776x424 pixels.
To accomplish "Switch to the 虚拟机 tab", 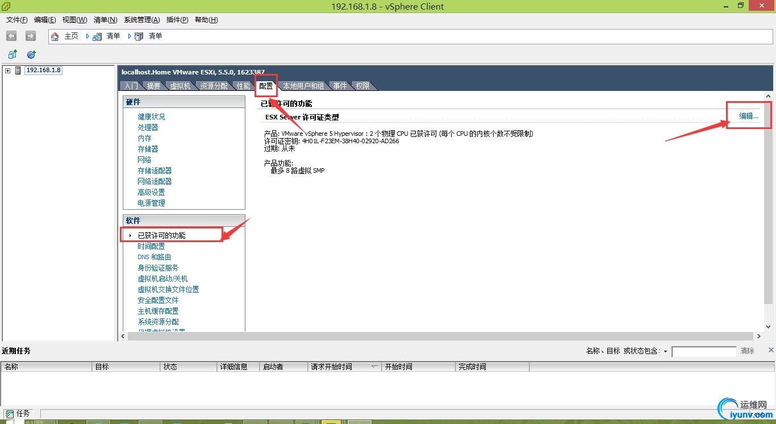I will pos(180,86).
